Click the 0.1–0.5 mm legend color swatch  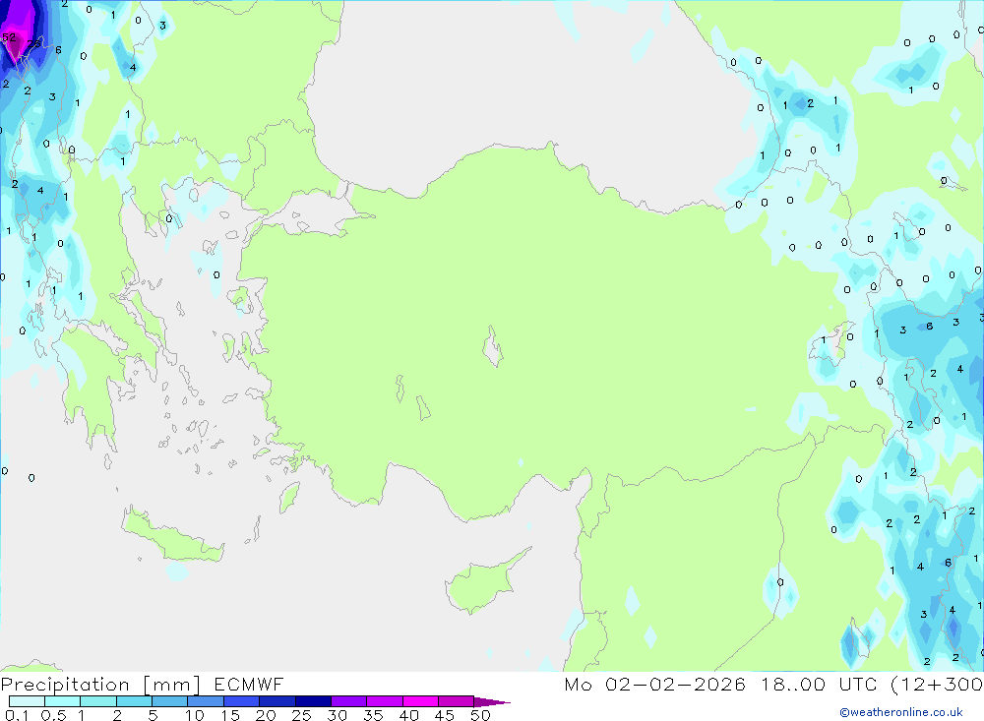pos(27,701)
